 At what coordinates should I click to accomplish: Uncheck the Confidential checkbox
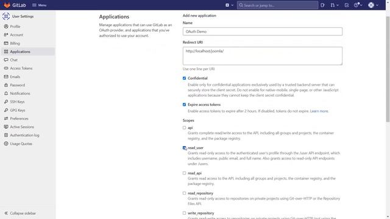184,78
